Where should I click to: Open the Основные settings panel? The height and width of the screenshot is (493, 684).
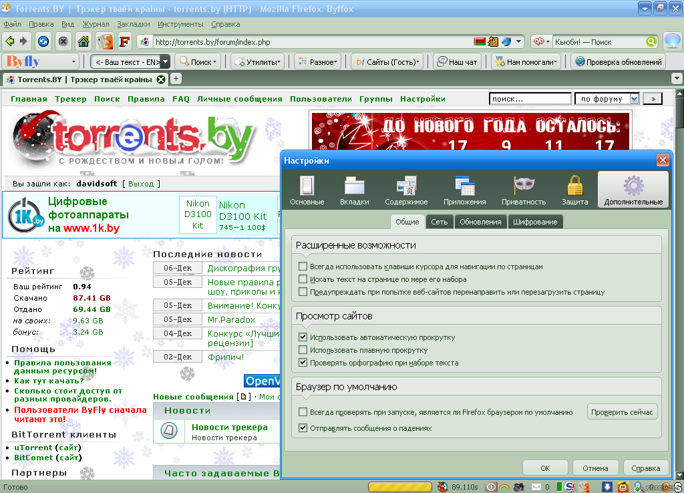point(307,190)
